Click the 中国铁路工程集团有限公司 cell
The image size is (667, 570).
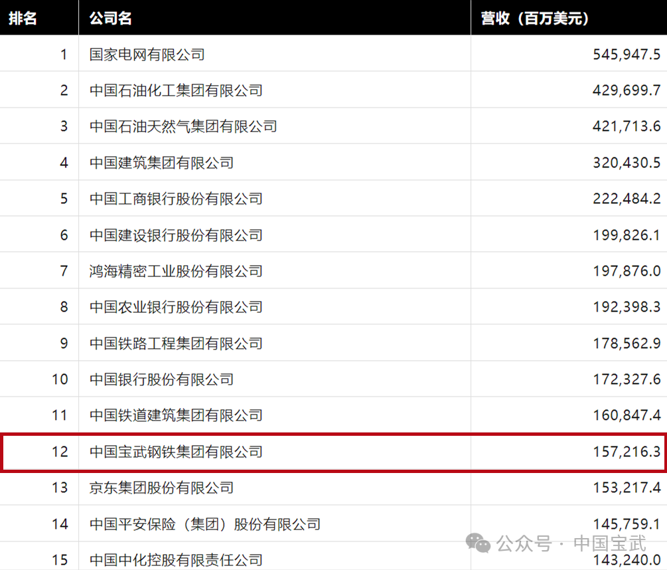pyautogui.click(x=176, y=343)
